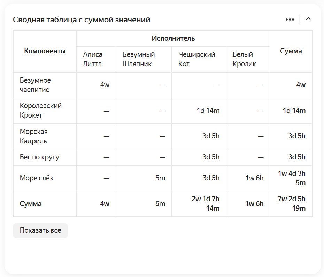Screen dimensions: 324x277
Task: Click the Море слёз row label
Action: click(x=36, y=178)
